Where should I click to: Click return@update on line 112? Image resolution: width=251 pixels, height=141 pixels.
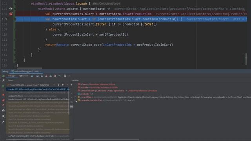(57, 45)
